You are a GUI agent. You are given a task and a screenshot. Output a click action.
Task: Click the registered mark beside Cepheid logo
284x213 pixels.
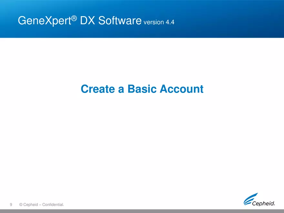click(x=274, y=204)
